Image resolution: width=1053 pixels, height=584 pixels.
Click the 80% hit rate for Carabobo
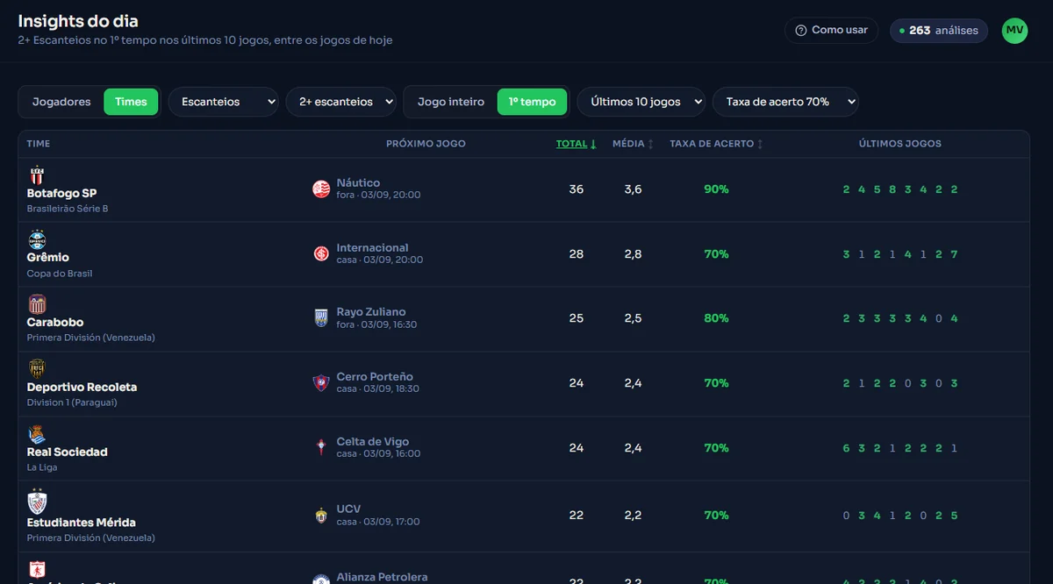(716, 318)
